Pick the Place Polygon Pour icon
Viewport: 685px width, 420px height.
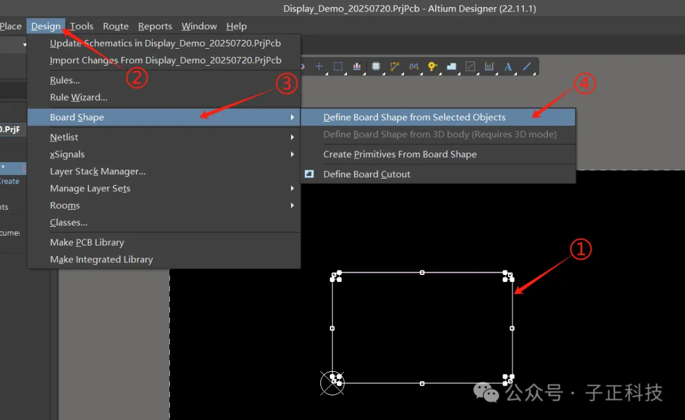pos(452,67)
